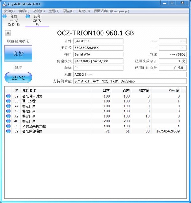This screenshot has width=191, height=203.
Task: Click status orb of row AD
Action: pyautogui.click(x=8, y=121)
